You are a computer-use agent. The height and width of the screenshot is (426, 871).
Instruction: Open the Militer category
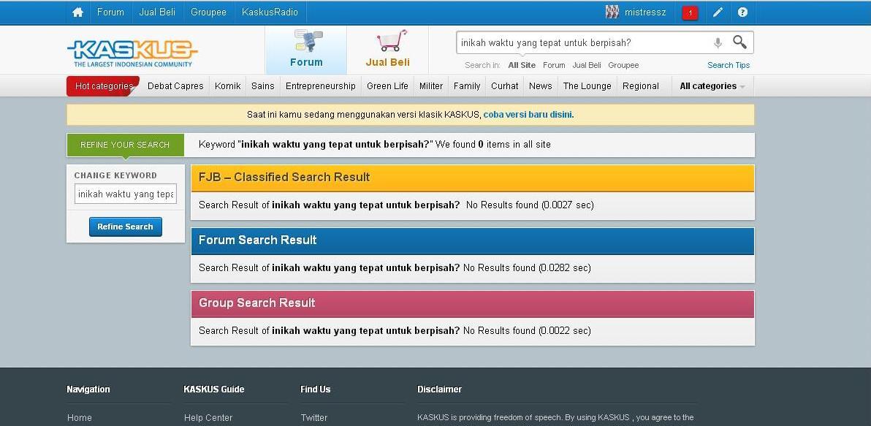431,86
